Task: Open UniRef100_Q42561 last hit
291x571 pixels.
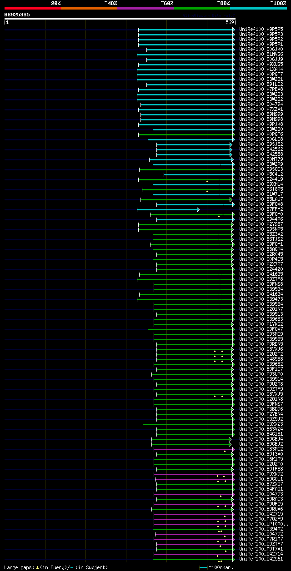Action: pos(261,559)
